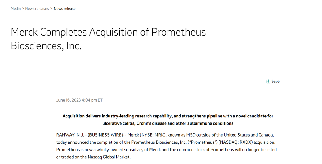Open the News releases breadcrumb link

point(37,9)
